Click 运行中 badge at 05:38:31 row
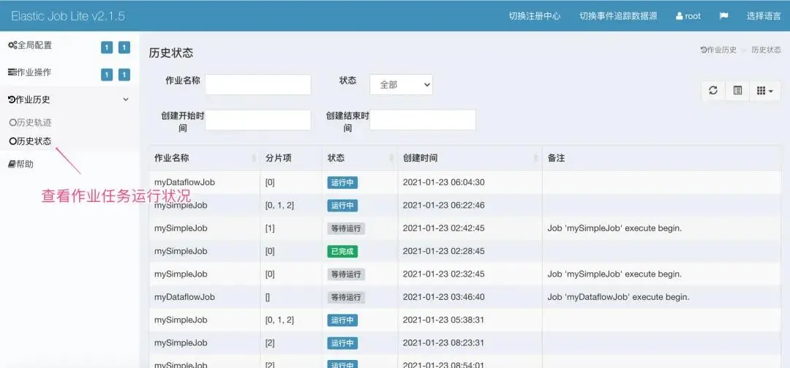Viewport: 790px width, 368px height. pos(342,320)
